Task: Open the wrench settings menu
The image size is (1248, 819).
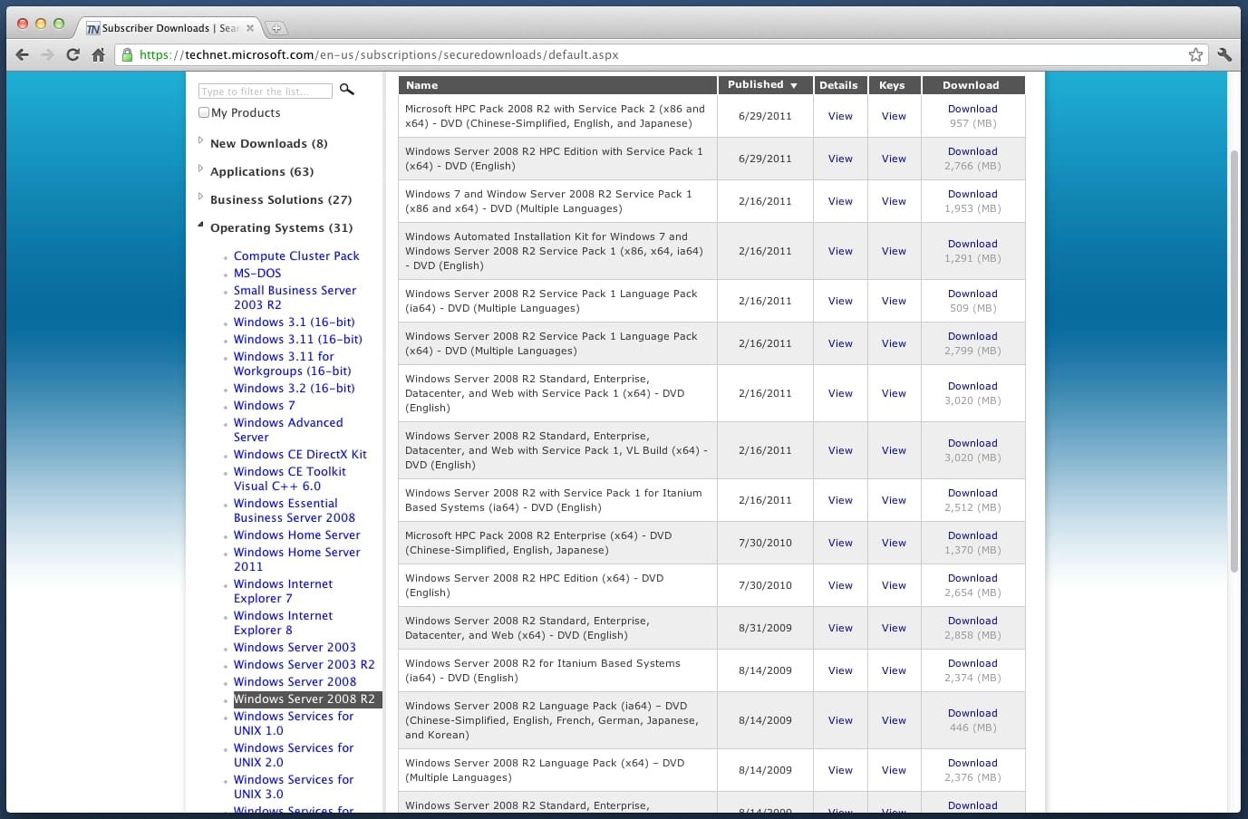Action: tap(1224, 54)
